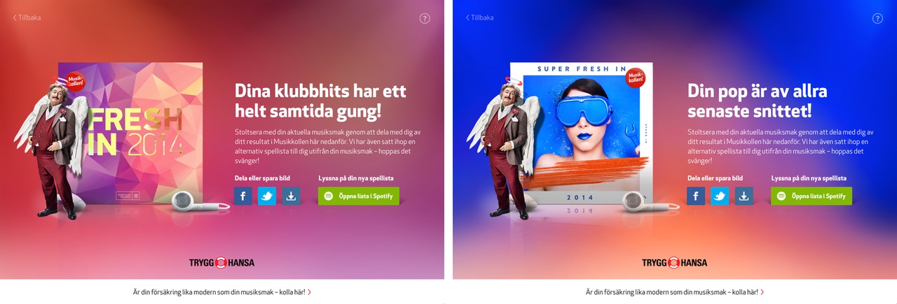
Task: Click Trygg Hansa logo on red screen
Action: click(x=221, y=263)
